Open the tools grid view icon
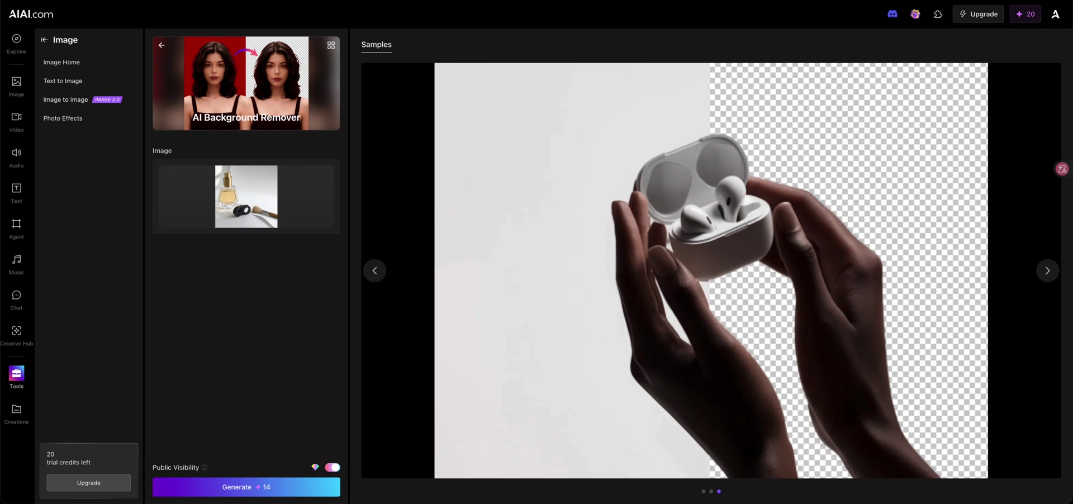Viewport: 1073px width, 504px height. [x=331, y=45]
